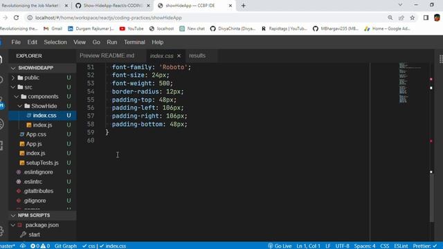
Task: Open the DivyaChinta GitHub bookmark
Action: tap(233, 28)
